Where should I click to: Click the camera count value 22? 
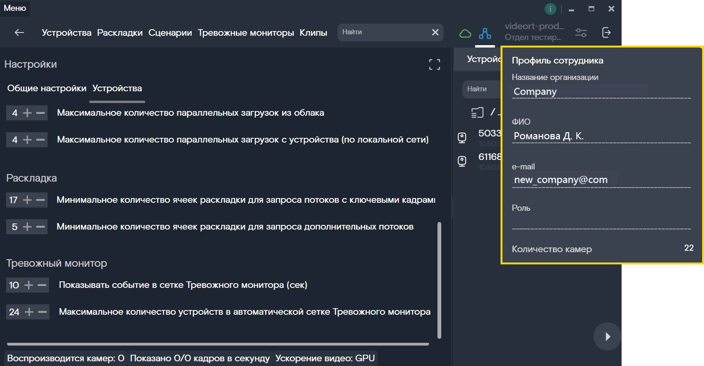click(x=689, y=248)
